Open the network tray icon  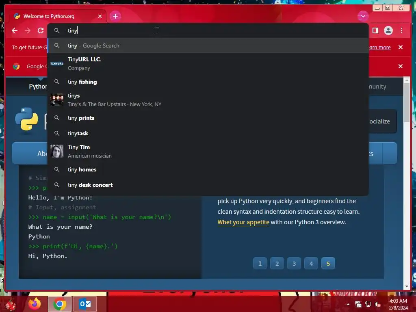(x=368, y=304)
